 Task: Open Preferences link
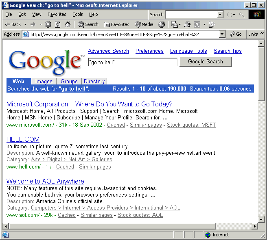(x=149, y=51)
